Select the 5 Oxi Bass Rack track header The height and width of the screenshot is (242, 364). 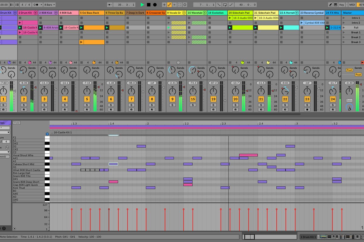pyautogui.click(x=92, y=13)
